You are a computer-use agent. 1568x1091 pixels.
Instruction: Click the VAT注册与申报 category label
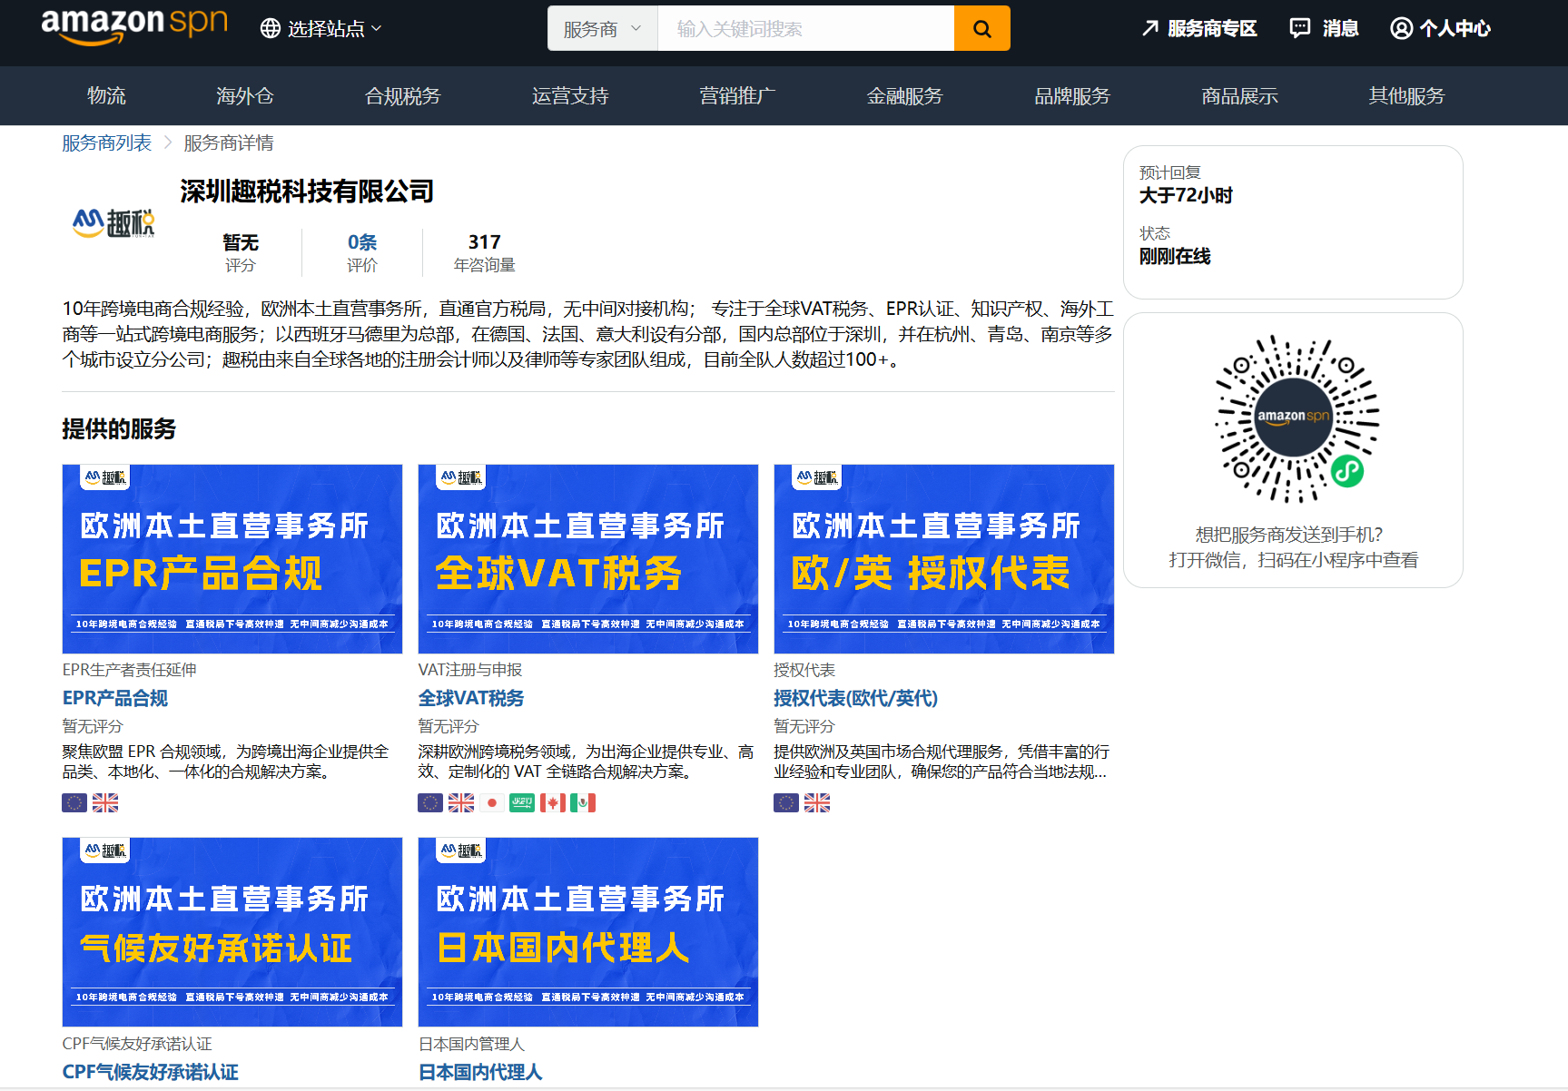point(469,670)
